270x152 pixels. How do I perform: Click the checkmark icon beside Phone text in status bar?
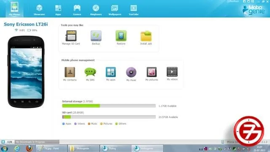pyautogui.click(x=223, y=142)
